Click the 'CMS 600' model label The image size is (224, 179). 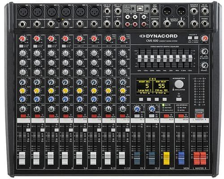click(x=152, y=41)
